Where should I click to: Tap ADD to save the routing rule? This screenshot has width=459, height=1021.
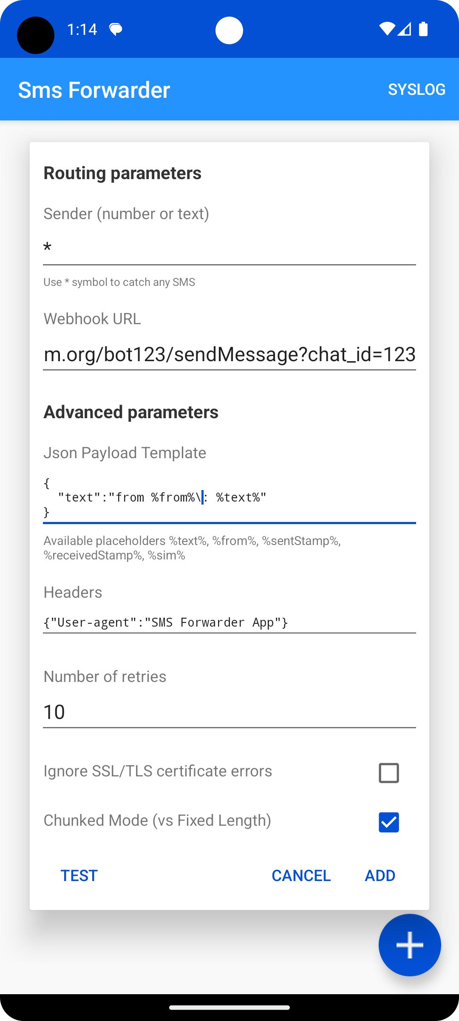(380, 876)
